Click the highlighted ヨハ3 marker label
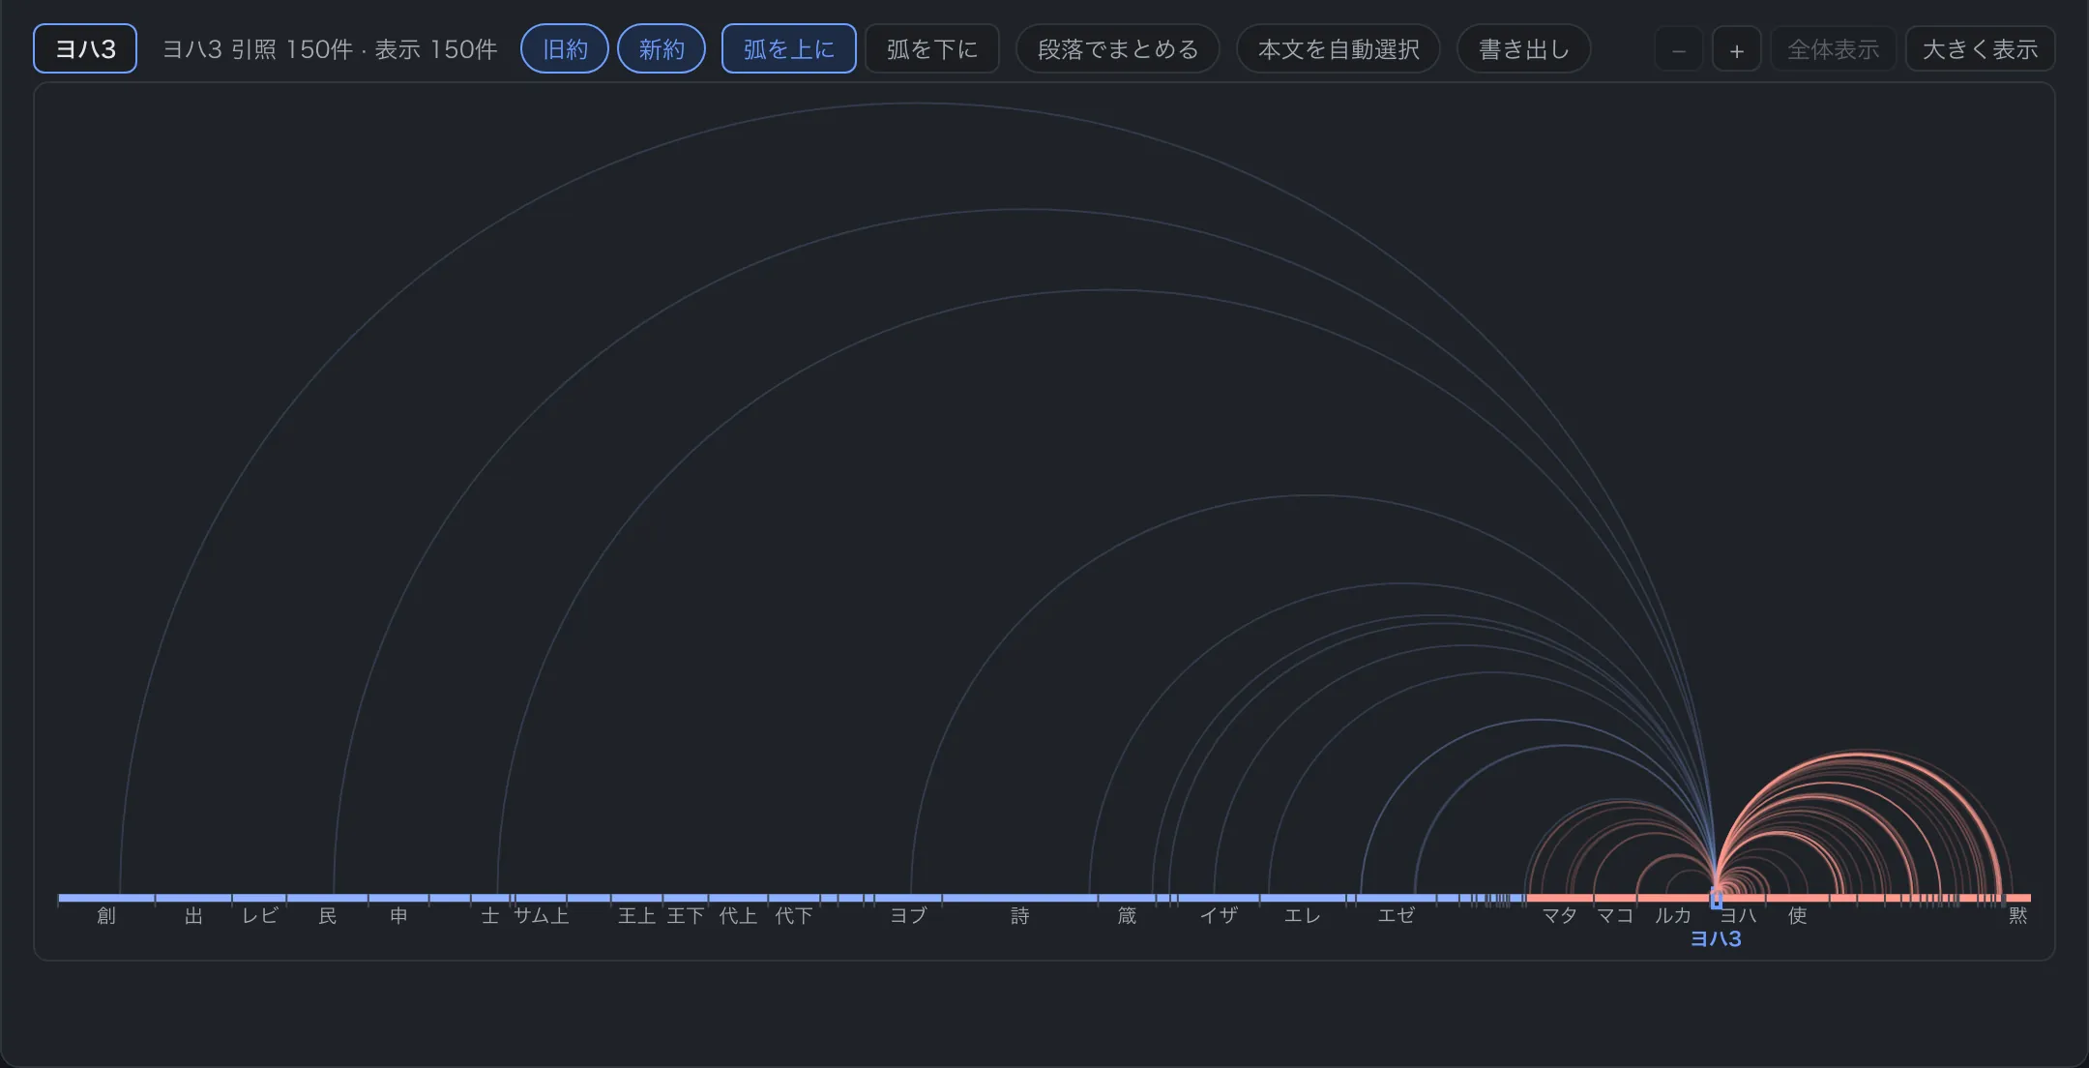2089x1068 pixels. point(1716,938)
